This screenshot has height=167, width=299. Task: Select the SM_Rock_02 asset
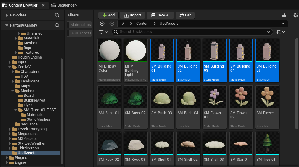(x=109, y=149)
